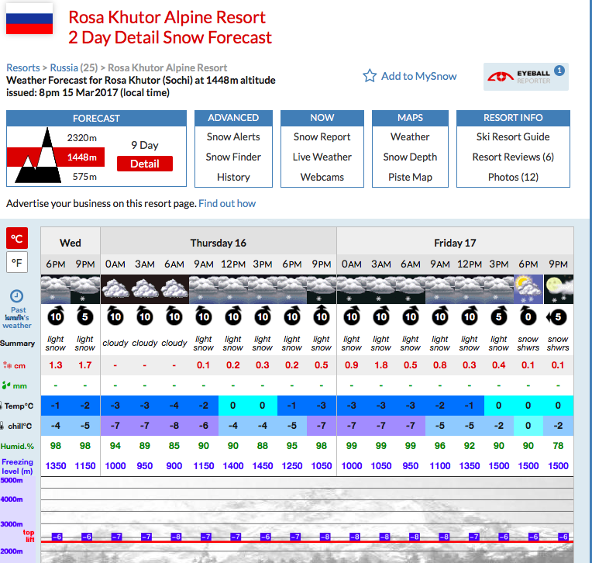592x563 pixels.
Task: Switch units to Celsius
Action: (x=17, y=238)
